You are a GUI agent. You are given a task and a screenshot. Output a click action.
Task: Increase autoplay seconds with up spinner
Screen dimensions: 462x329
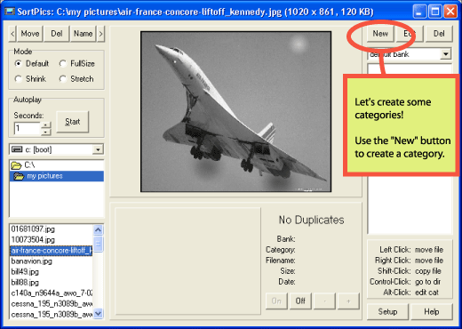click(45, 124)
